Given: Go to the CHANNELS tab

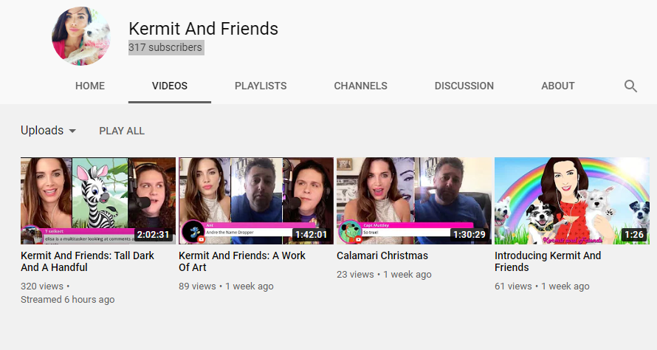Looking at the screenshot, I should tap(361, 86).
